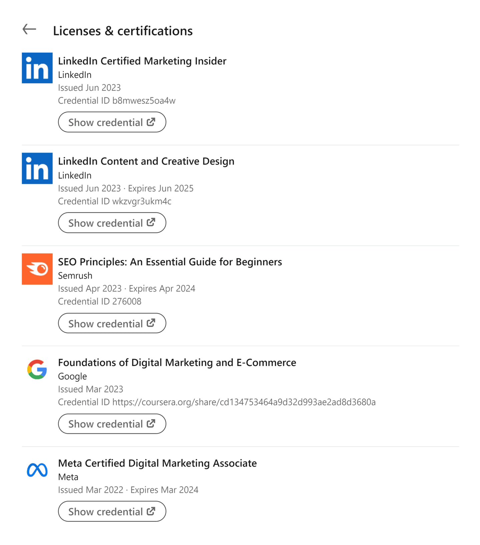Click the Semrush logo icon
The image size is (480, 545).
pyautogui.click(x=37, y=269)
